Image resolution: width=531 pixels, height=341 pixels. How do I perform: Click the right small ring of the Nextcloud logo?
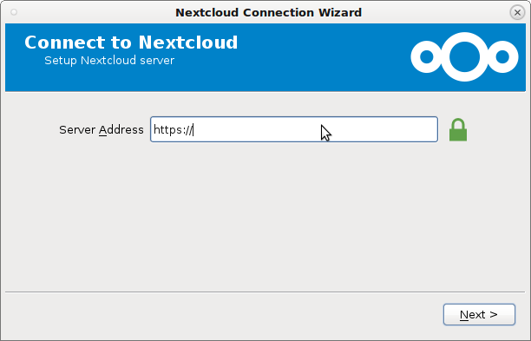[x=502, y=57]
